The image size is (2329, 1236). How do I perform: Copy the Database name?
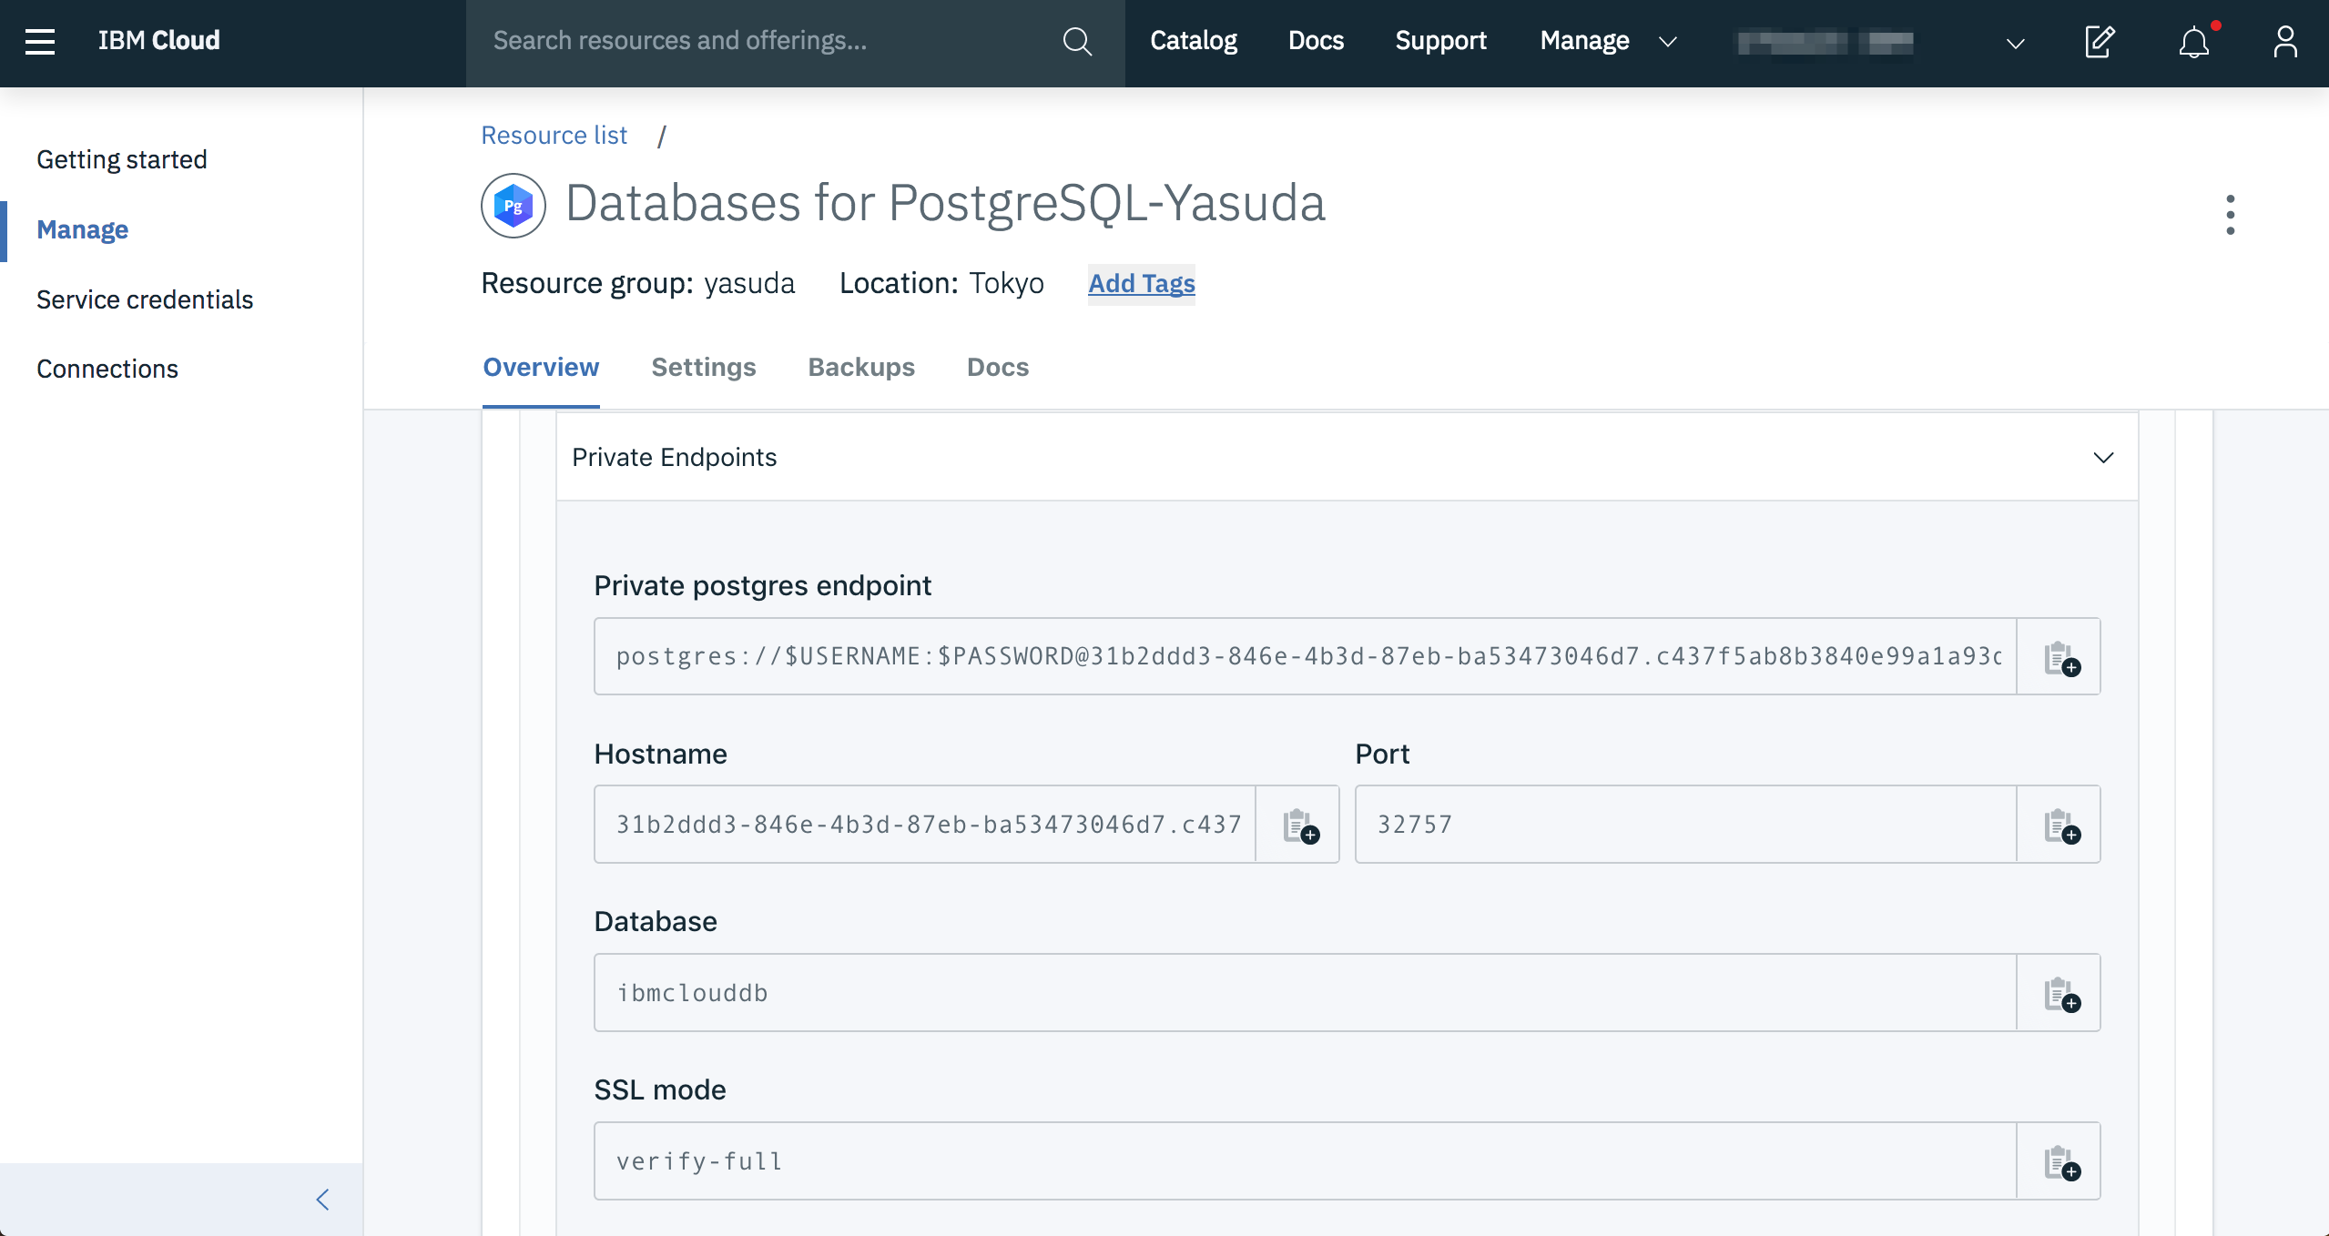click(x=2059, y=994)
